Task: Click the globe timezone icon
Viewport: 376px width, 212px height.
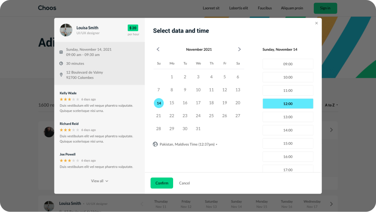Action: pyautogui.click(x=155, y=144)
